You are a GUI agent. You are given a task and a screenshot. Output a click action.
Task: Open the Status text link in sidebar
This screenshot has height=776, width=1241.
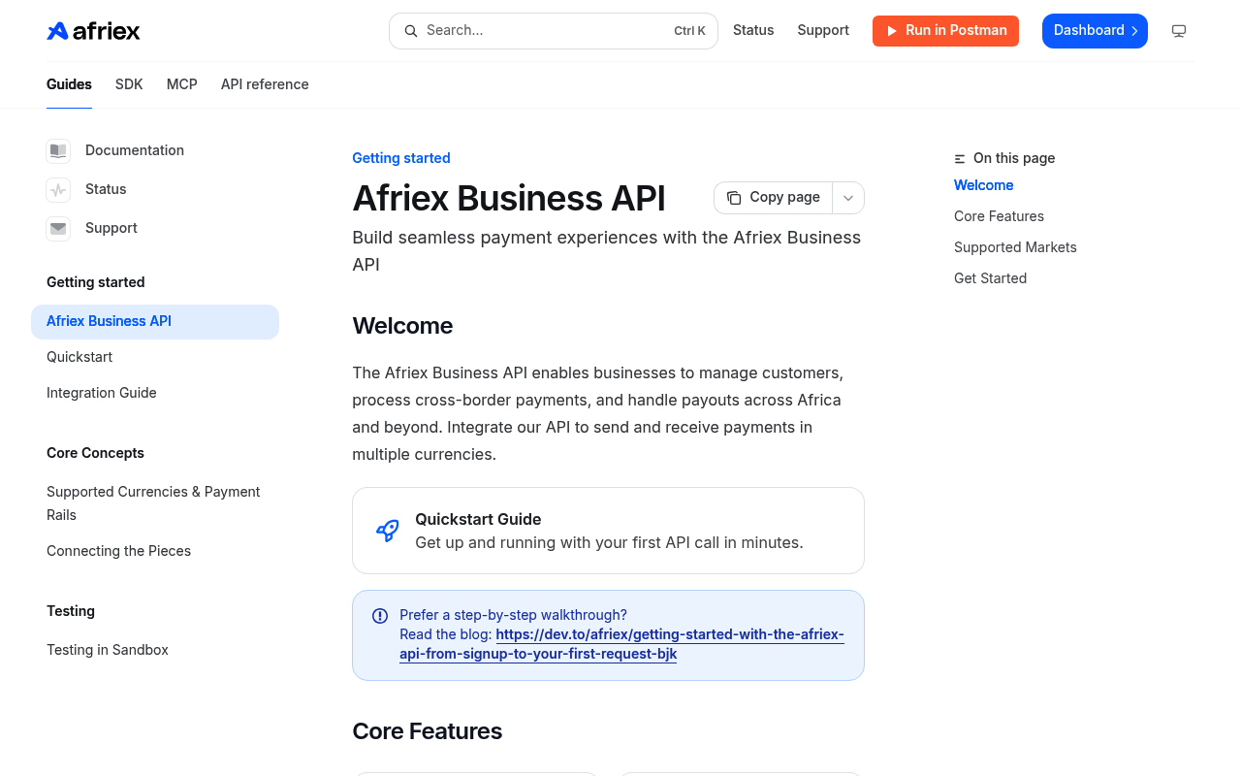click(106, 189)
